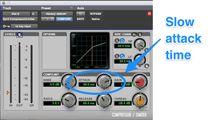Open the Preset menu dropdown arrow

[x=72, y=8]
